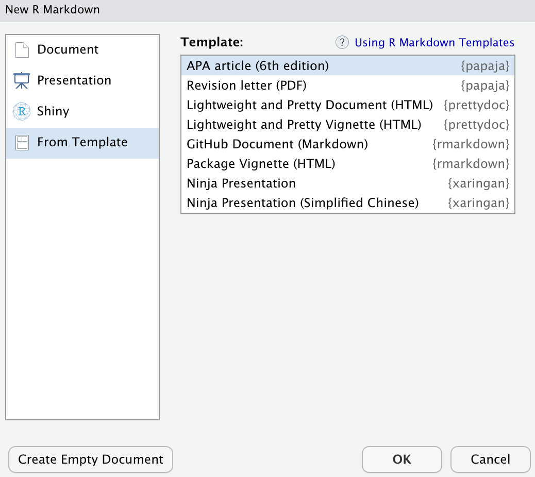Click {xaringan} tag on Ninja Presentation row
Image resolution: width=535 pixels, height=477 pixels.
478,183
